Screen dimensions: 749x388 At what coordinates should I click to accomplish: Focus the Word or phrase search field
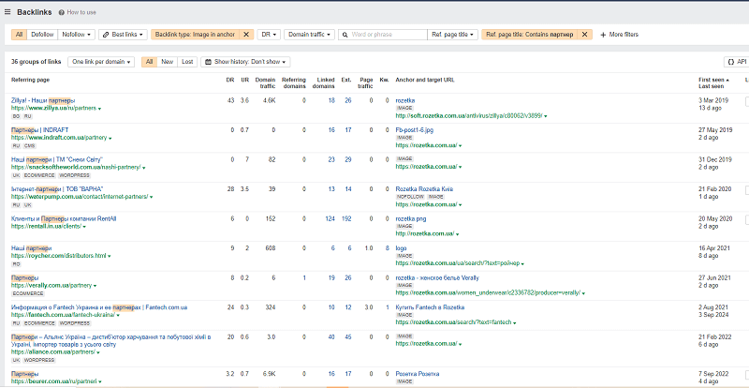pos(383,35)
